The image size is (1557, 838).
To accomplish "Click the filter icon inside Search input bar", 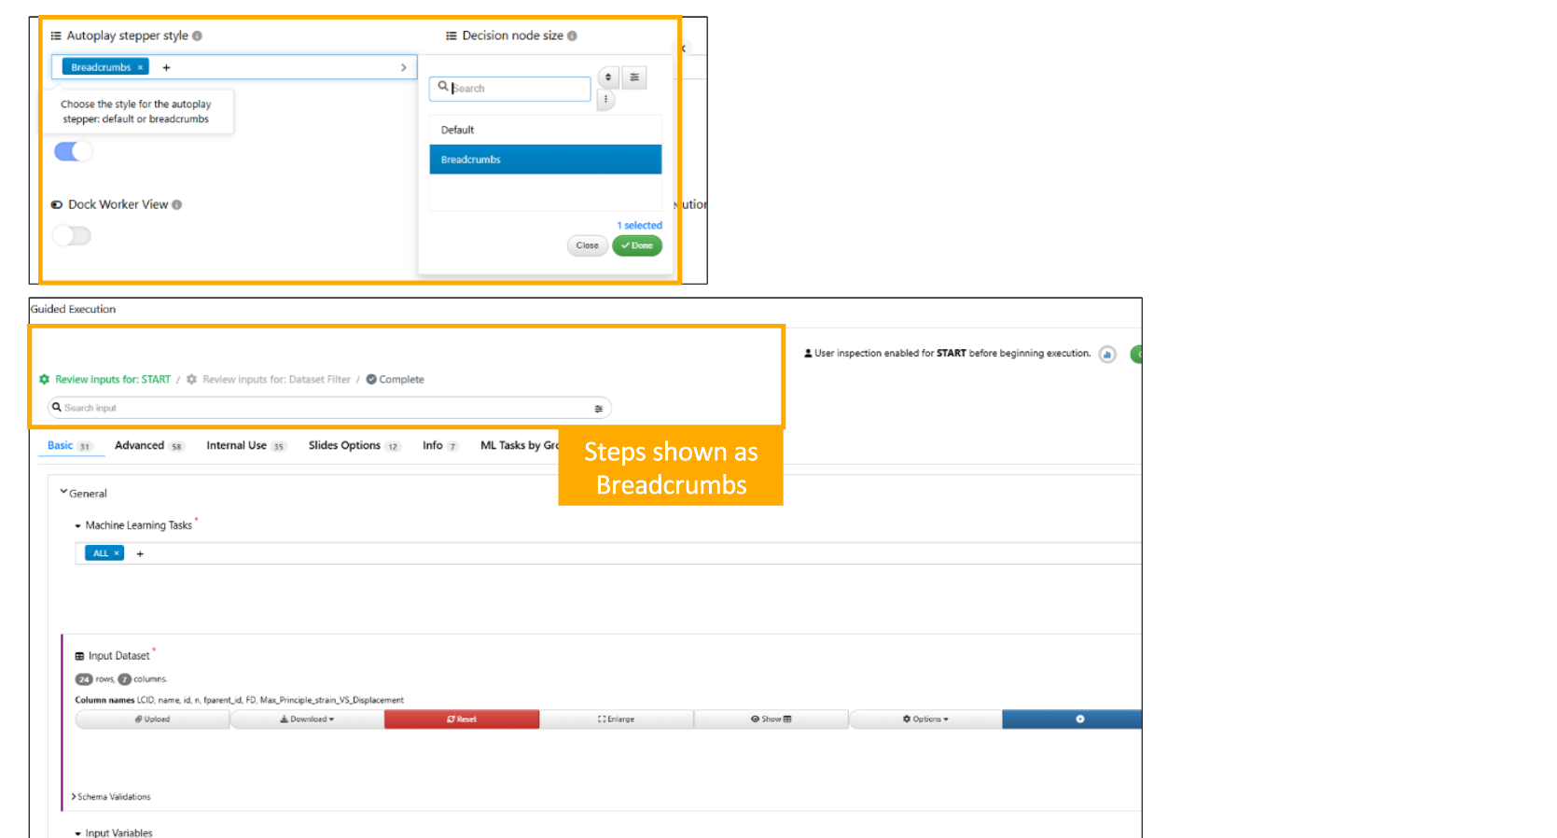I will [x=598, y=409].
